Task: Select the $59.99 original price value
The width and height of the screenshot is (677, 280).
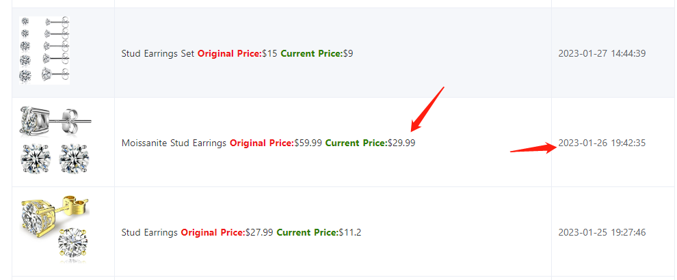Action: pos(308,143)
